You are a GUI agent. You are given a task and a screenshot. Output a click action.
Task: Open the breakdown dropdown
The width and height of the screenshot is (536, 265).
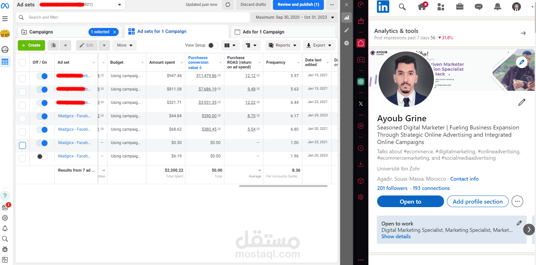251,45
